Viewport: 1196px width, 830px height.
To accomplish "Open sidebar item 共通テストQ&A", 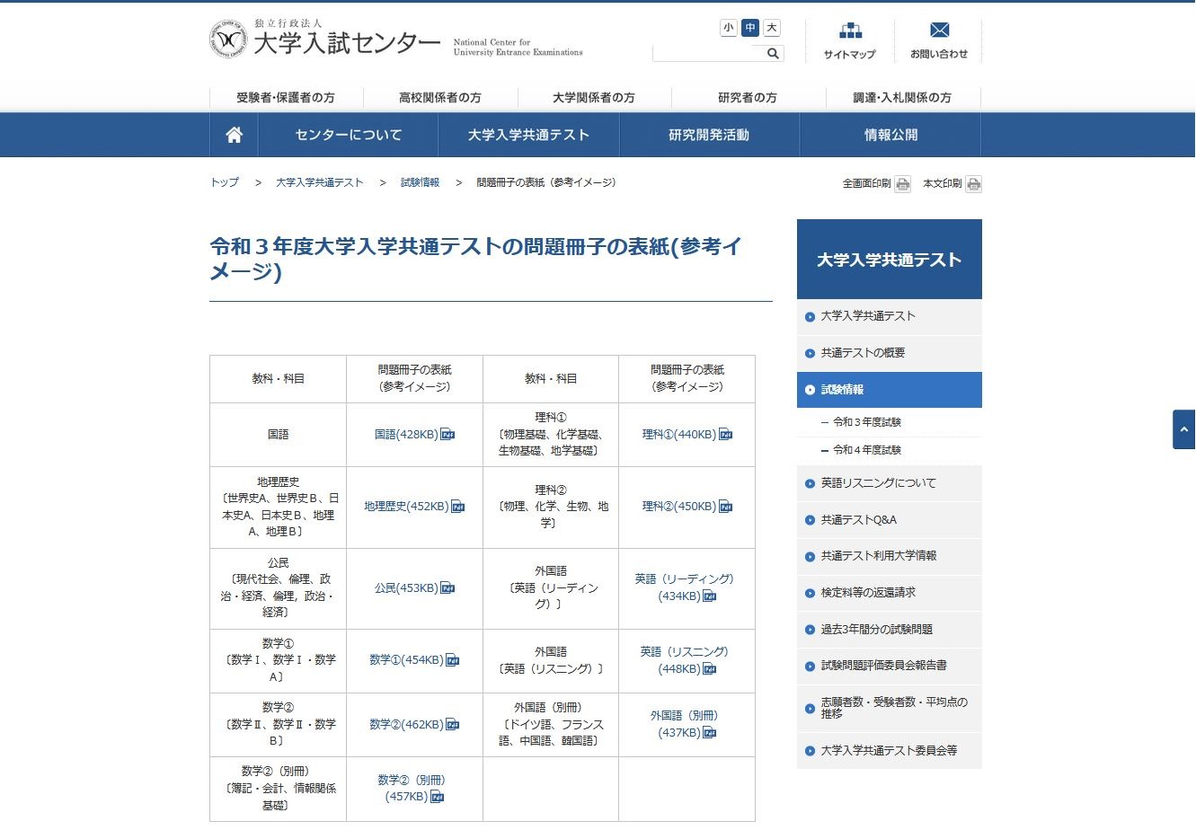I will 890,520.
